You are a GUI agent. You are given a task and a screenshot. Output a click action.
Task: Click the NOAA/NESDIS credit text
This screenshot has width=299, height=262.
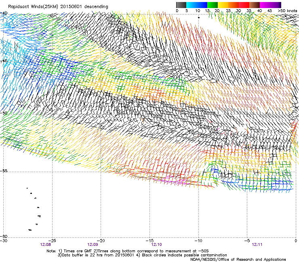pos(238,260)
